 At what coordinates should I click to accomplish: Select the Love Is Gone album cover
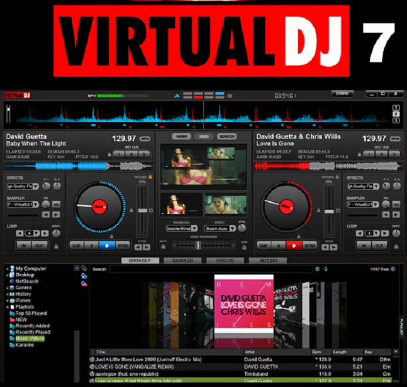244,304
